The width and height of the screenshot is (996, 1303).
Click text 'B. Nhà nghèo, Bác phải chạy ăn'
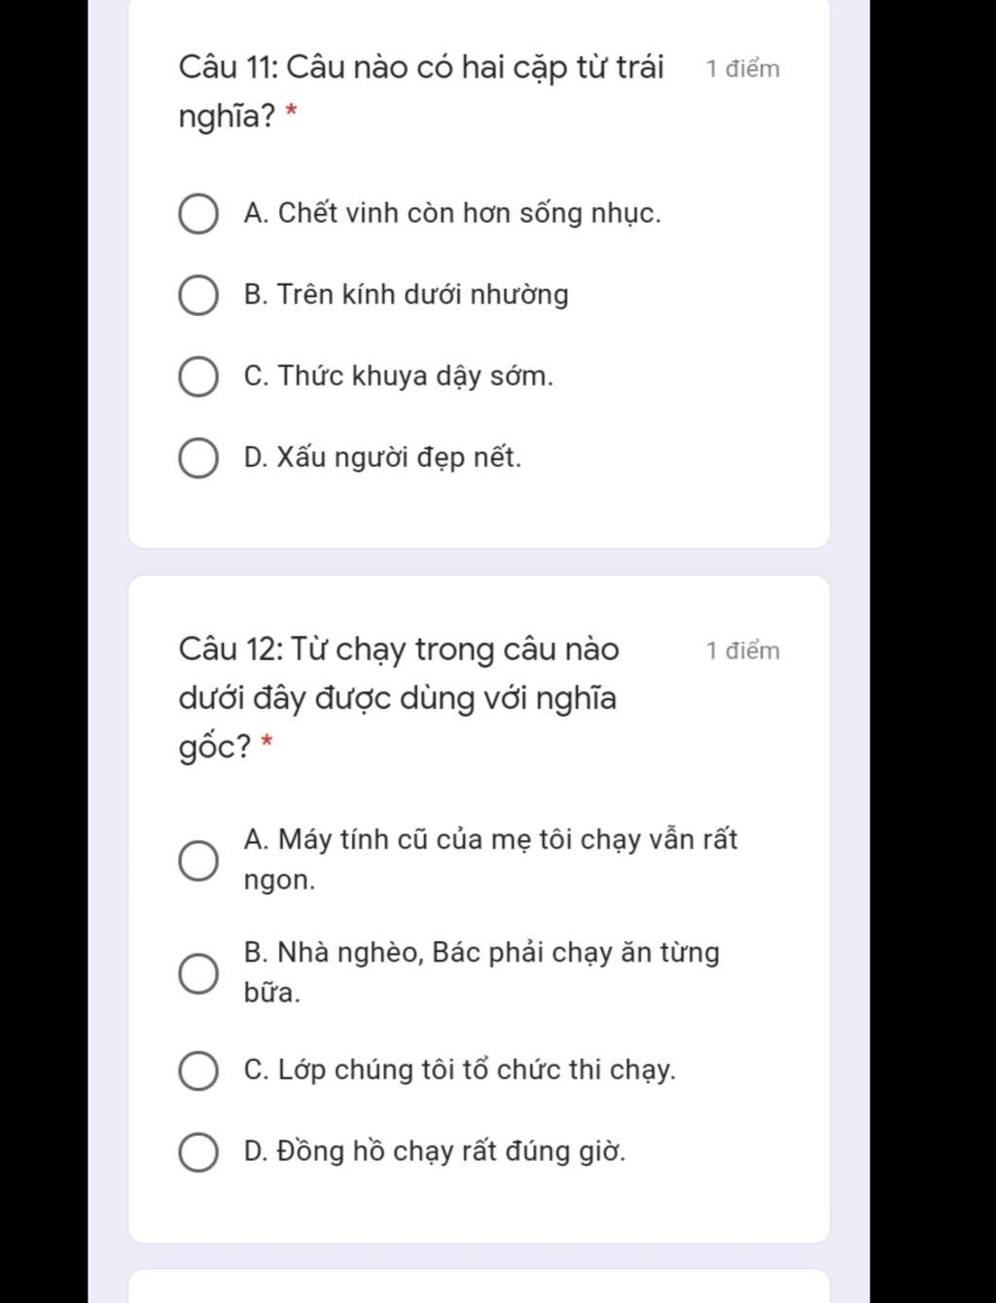coord(481,953)
